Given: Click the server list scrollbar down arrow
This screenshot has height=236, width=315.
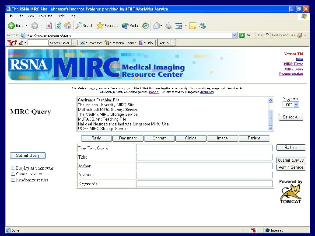Looking at the screenshot, I should [271, 128].
